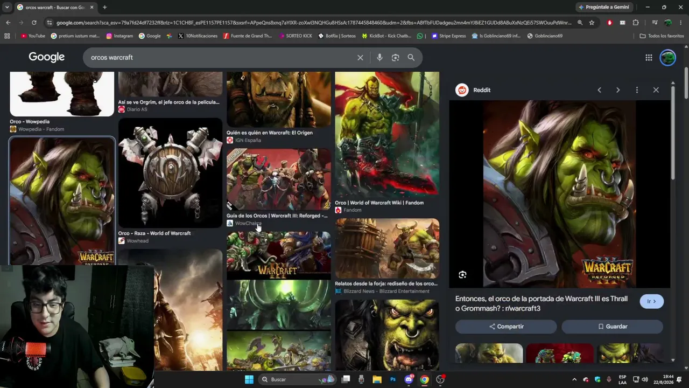Open the bookmarks apps grid icon
Screen dimensions: 689x388
(7, 36)
